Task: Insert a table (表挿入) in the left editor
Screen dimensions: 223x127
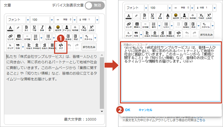Action: pos(19,37)
